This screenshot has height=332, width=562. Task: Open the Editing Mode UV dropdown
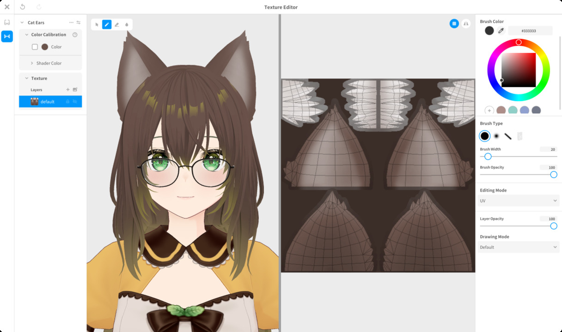coord(518,201)
